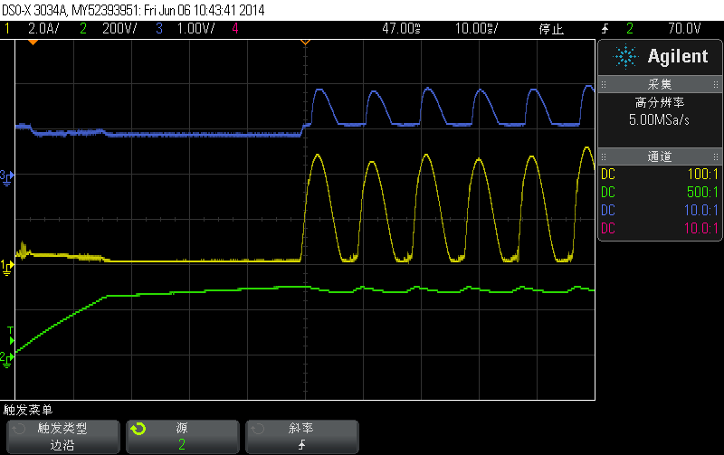Click the 停止 run status

tap(551, 29)
